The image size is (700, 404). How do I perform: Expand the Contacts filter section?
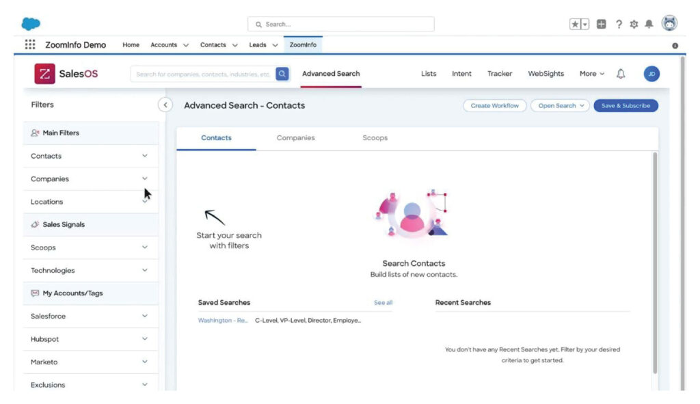tap(91, 156)
